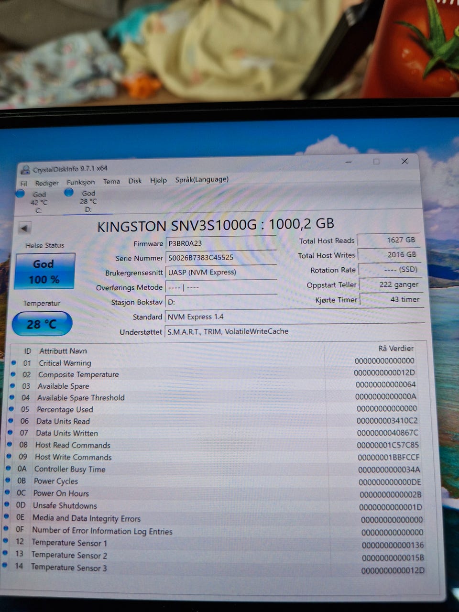Click the Attributt Navn column header
Screen dimensions: 459x612
[63, 351]
